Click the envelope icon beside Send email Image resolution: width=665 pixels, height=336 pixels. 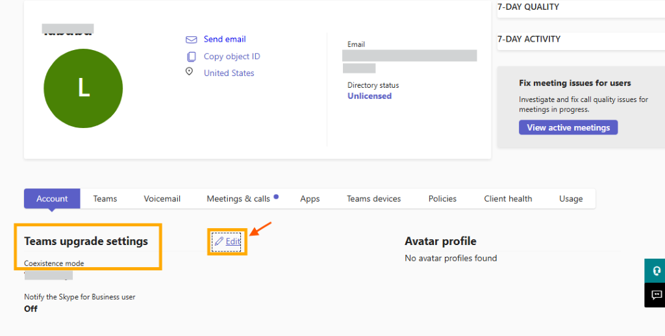(192, 40)
